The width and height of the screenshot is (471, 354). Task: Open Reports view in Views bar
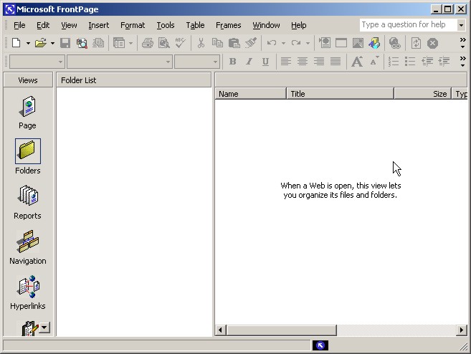pos(28,202)
